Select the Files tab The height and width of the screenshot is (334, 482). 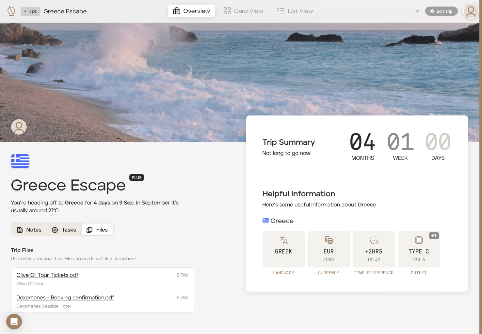coord(97,230)
